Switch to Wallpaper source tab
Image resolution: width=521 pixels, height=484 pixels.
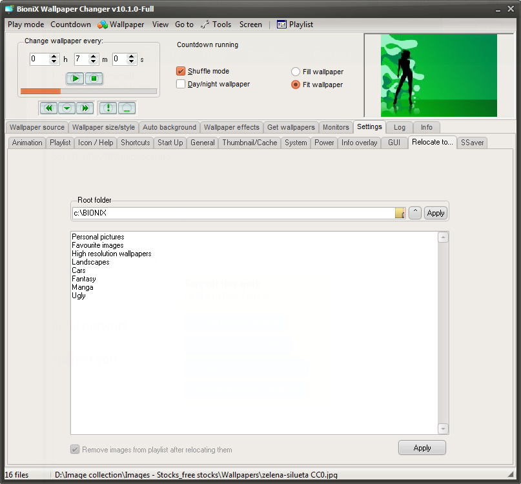click(37, 127)
